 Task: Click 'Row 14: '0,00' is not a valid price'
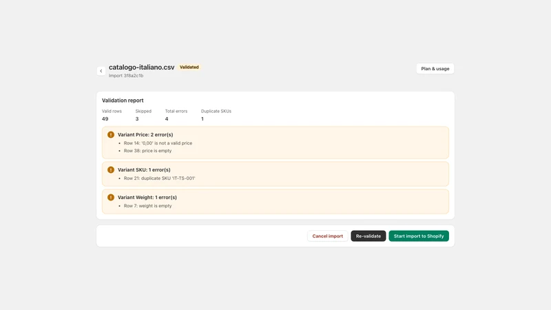158,143
